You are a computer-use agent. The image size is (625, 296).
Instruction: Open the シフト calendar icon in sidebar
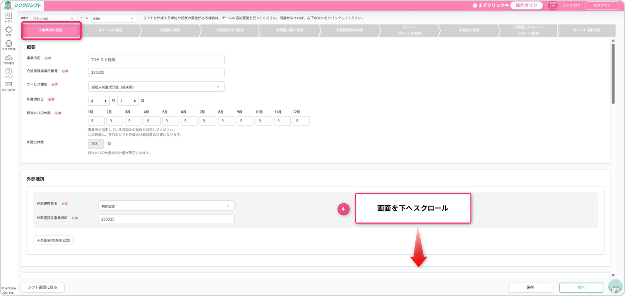pos(8,16)
